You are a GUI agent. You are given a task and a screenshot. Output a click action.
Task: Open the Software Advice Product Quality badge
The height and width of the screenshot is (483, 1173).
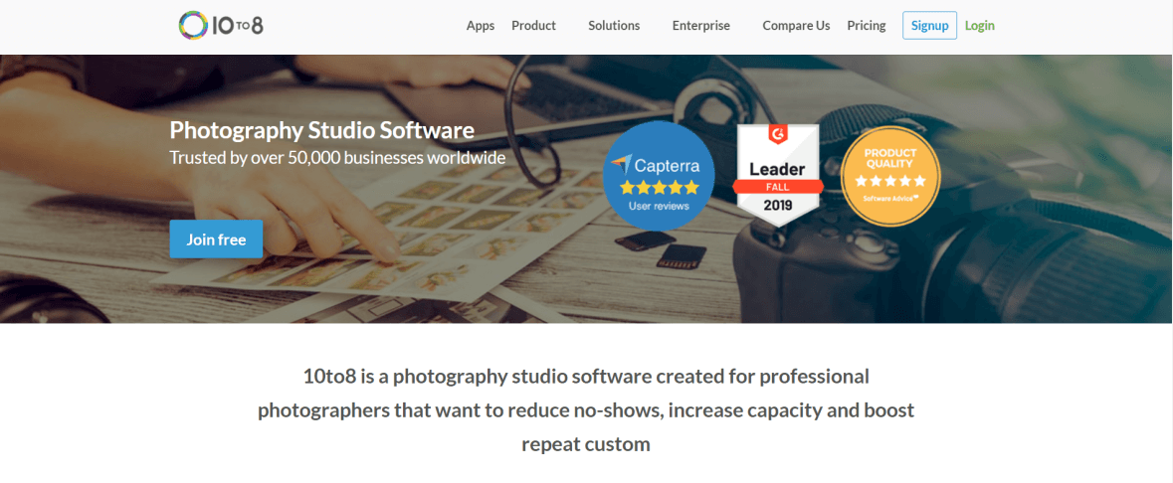click(x=890, y=175)
